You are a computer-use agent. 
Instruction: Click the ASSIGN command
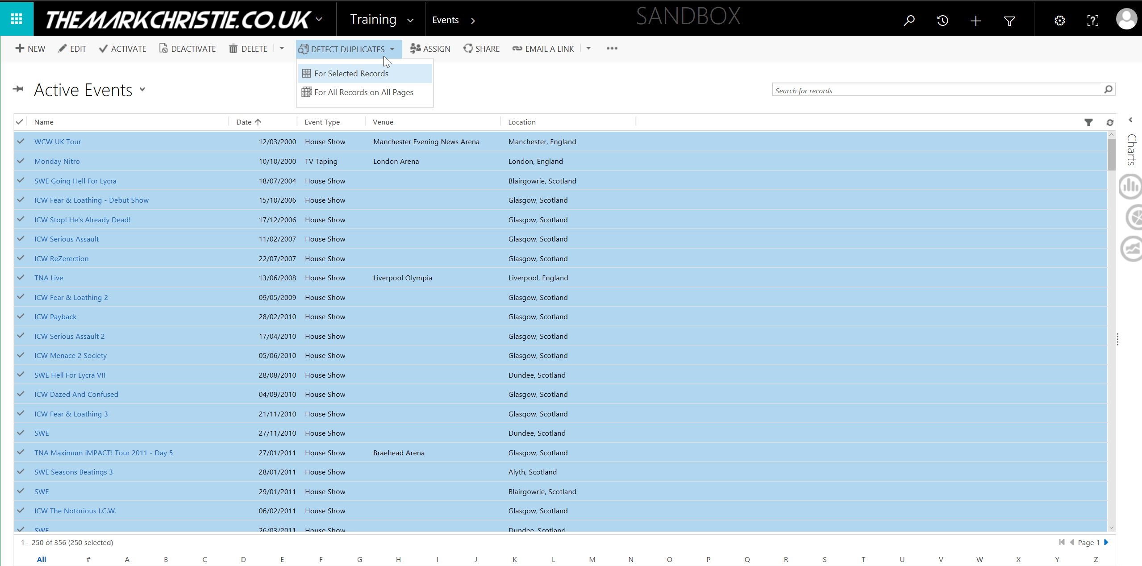430,49
